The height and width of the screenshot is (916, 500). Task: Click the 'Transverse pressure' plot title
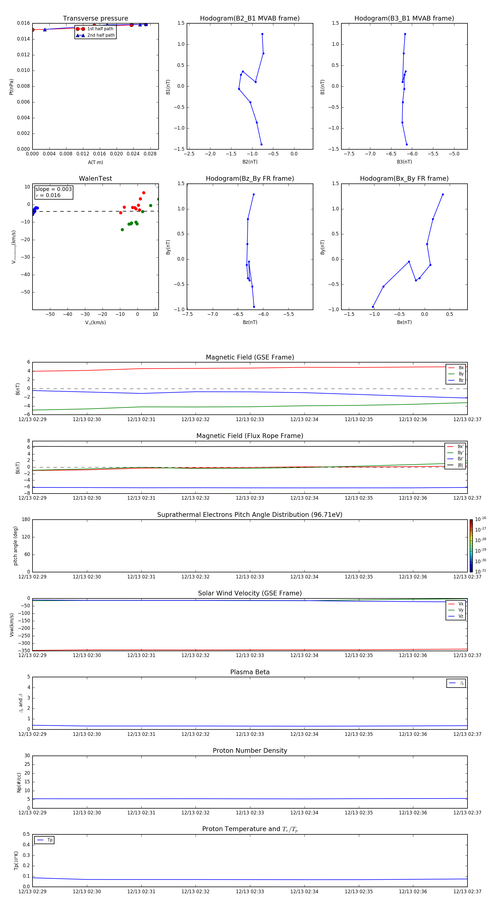point(95,19)
